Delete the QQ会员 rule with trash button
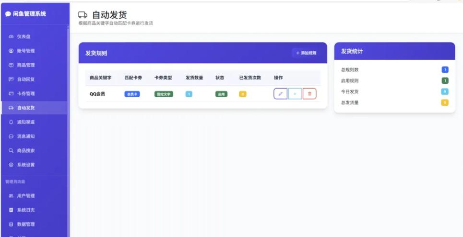 click(x=309, y=94)
